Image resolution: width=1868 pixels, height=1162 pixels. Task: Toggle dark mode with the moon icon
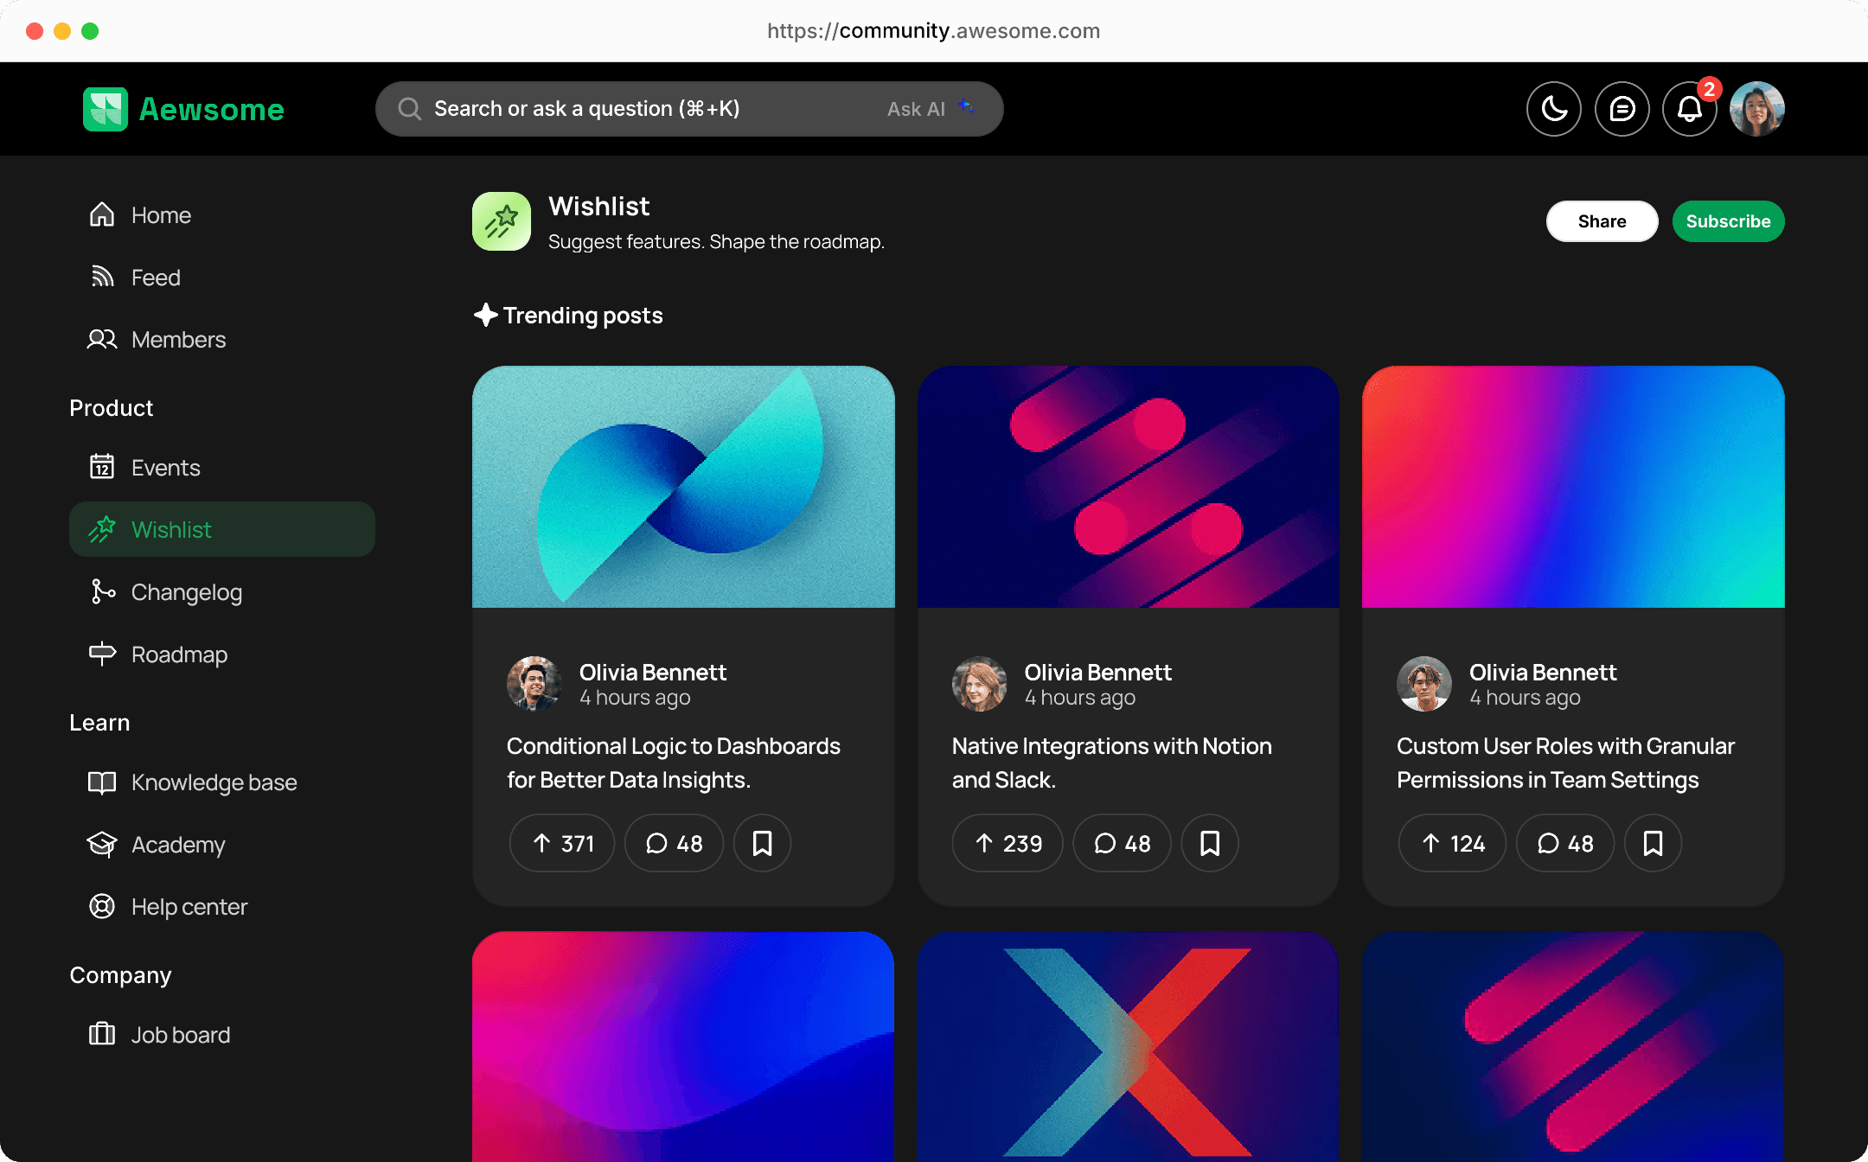point(1553,109)
